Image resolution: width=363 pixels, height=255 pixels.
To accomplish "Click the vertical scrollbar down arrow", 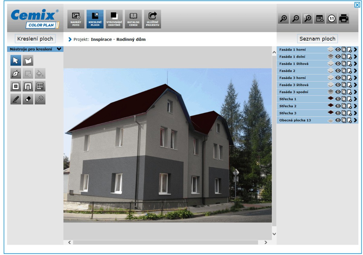I will (274, 234).
